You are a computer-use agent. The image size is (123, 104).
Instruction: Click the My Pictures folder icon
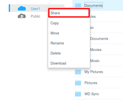tap(78, 72)
